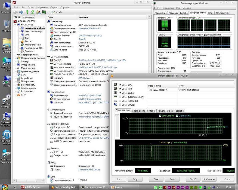Switch to Voltages tab
Image resolution: width=238 pixels, height=190 pixels.
pos(151,111)
